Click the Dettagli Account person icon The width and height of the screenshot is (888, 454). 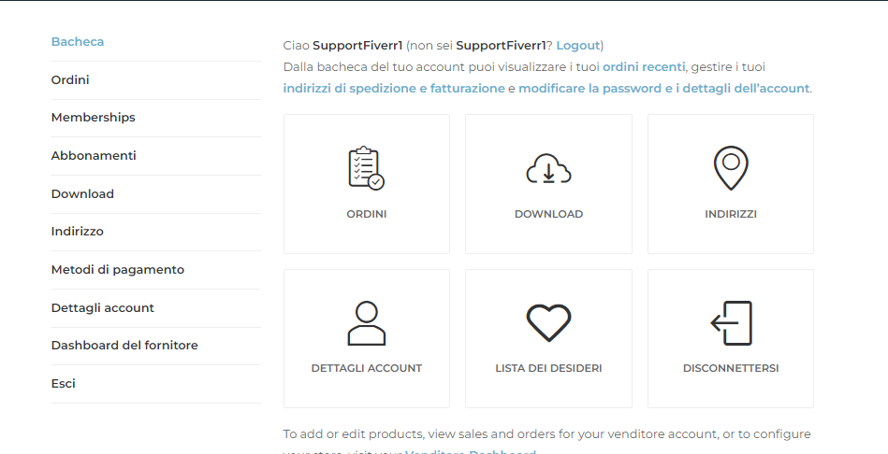(x=367, y=323)
